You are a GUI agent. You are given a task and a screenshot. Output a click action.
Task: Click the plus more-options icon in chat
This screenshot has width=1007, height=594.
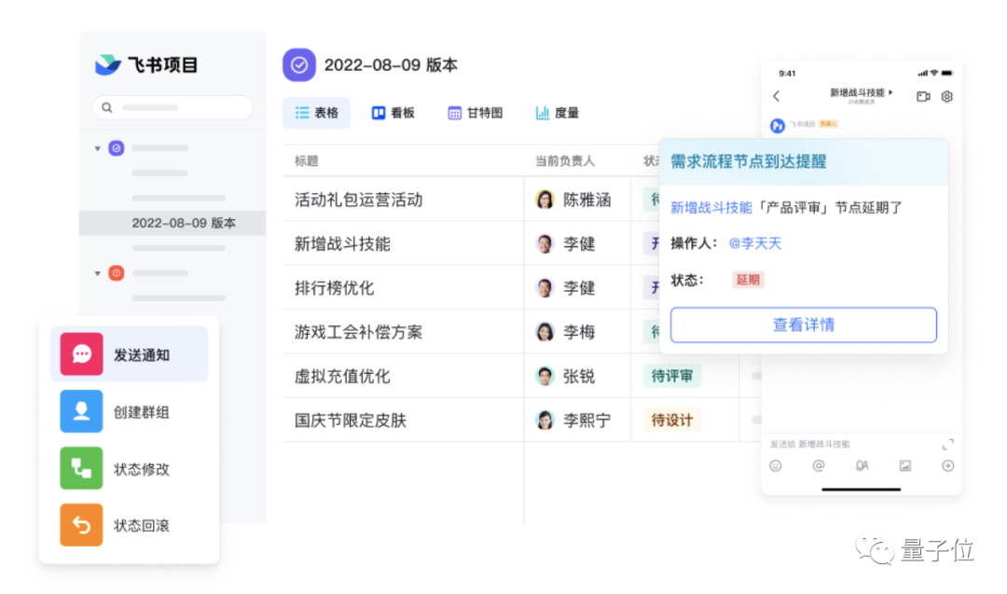948,466
